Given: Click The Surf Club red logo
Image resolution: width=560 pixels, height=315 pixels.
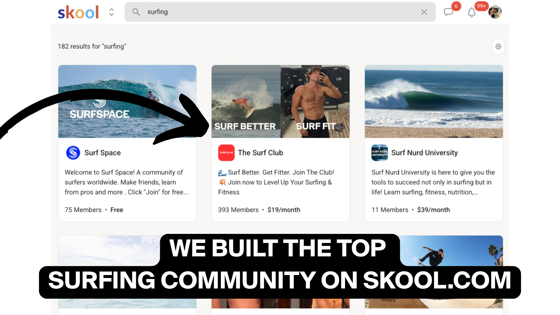Looking at the screenshot, I should tap(226, 153).
